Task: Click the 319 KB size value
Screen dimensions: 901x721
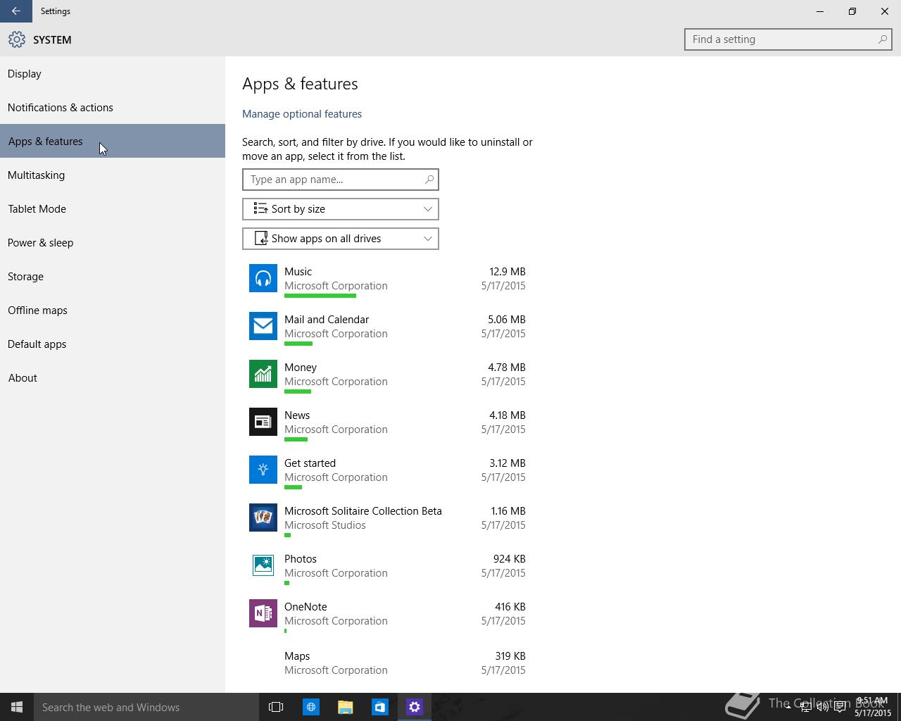Action: click(510, 656)
